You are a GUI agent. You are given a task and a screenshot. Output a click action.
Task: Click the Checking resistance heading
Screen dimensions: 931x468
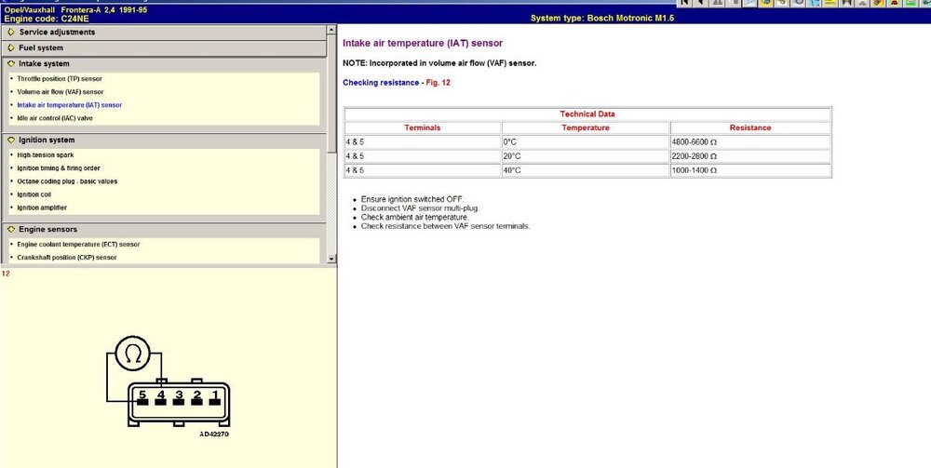(381, 83)
